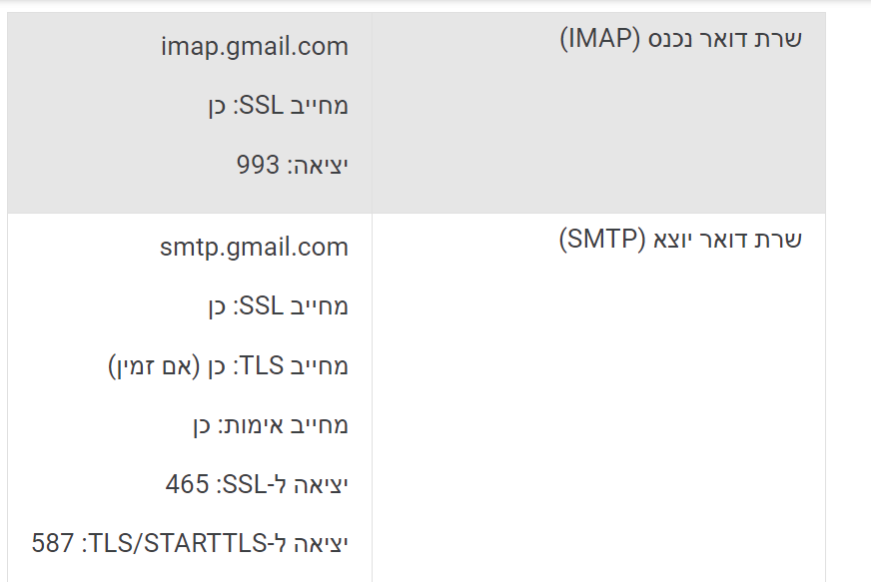Click the port number 993

point(259,165)
